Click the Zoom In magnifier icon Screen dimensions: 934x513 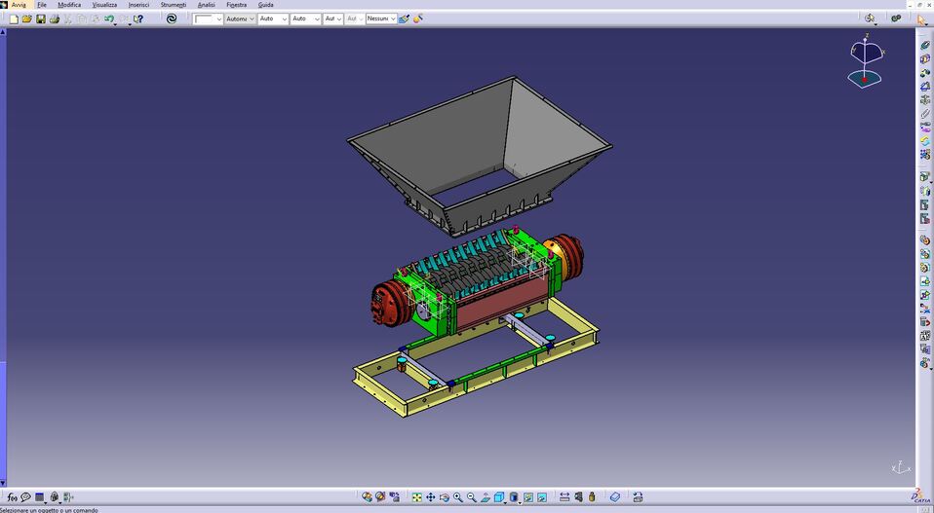click(x=458, y=497)
